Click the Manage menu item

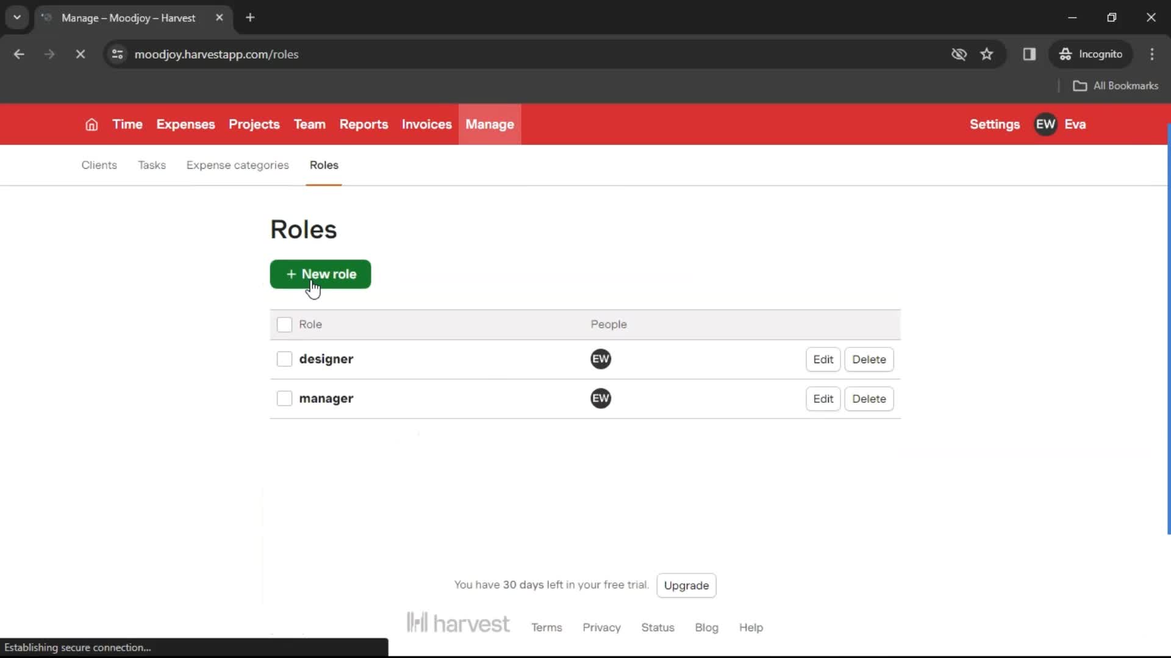point(489,124)
